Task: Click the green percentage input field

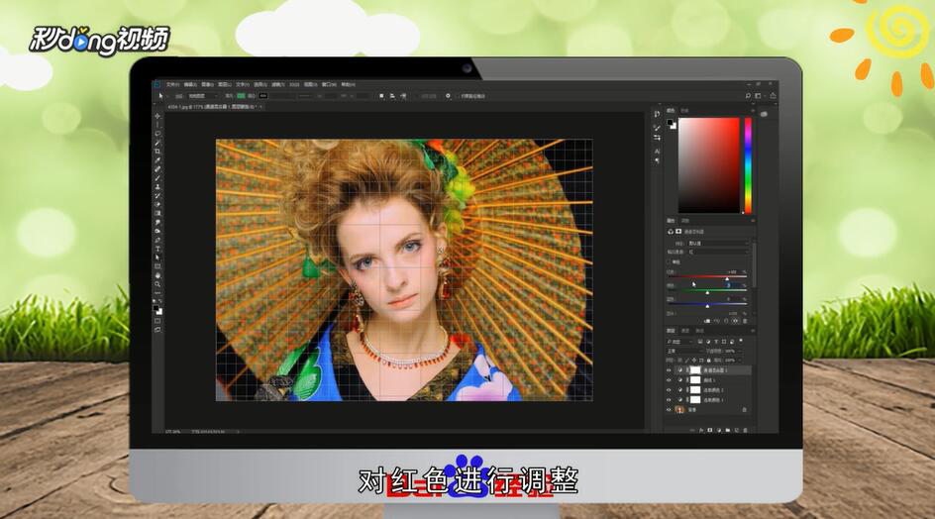Action: click(x=732, y=286)
